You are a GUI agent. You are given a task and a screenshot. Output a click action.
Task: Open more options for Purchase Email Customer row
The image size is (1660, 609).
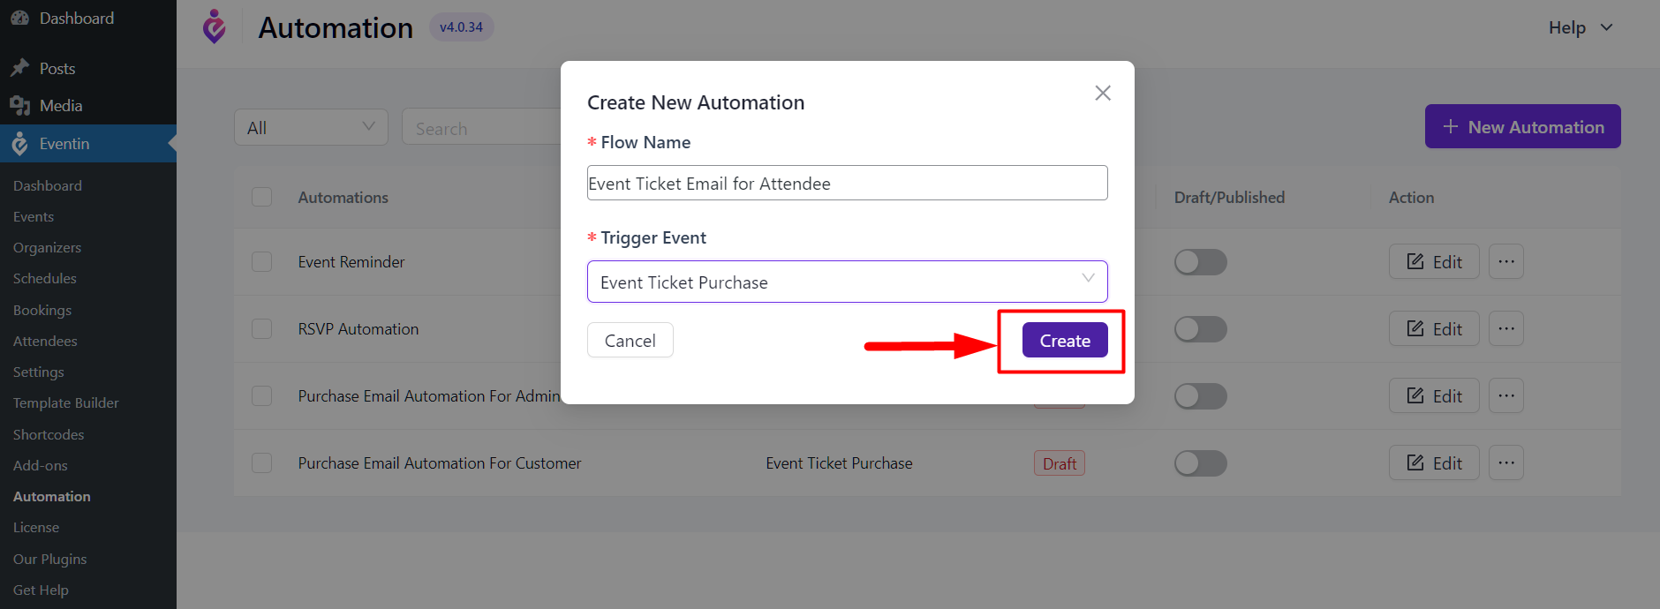tap(1506, 462)
